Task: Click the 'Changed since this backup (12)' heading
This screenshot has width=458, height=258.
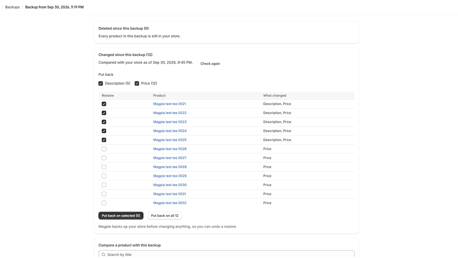Action: 125,55
